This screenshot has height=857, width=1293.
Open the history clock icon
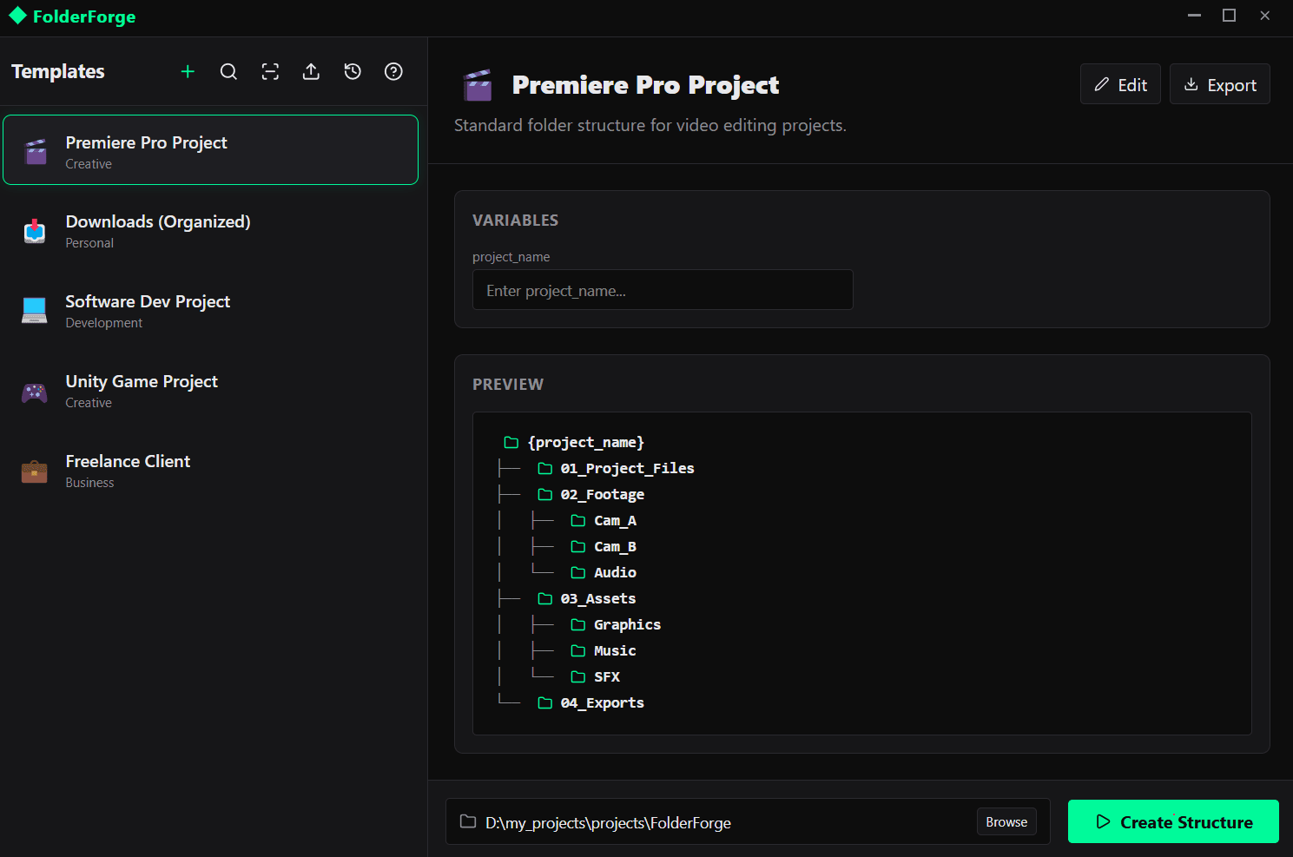353,72
